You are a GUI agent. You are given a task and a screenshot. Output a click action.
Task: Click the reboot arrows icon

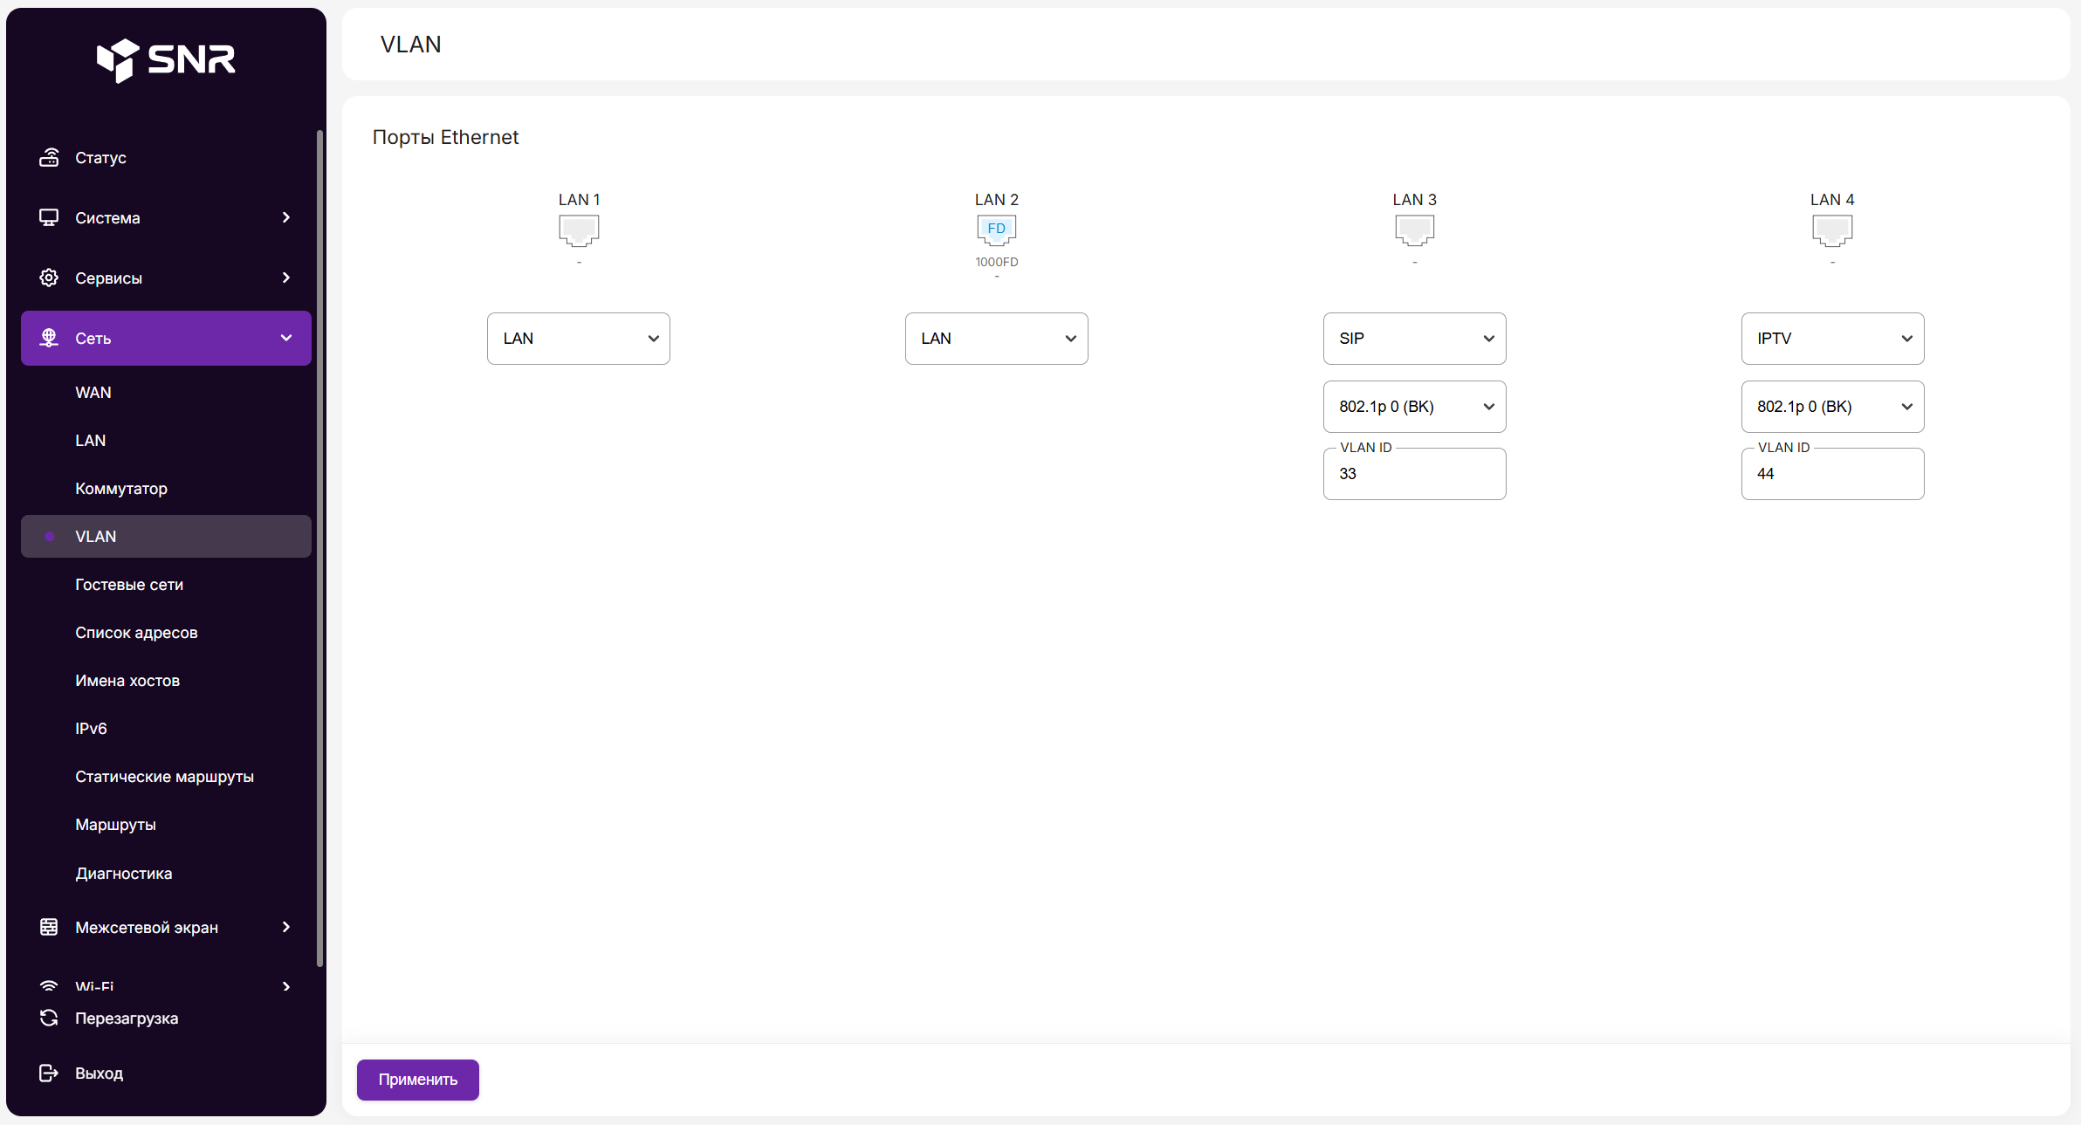[x=49, y=1019]
